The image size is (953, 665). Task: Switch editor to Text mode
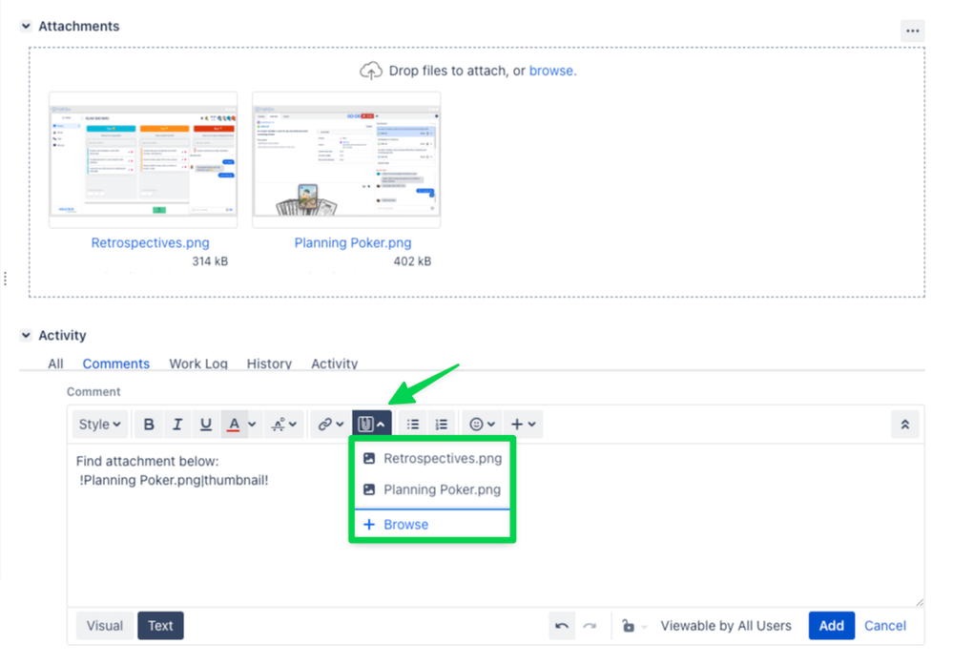160,626
